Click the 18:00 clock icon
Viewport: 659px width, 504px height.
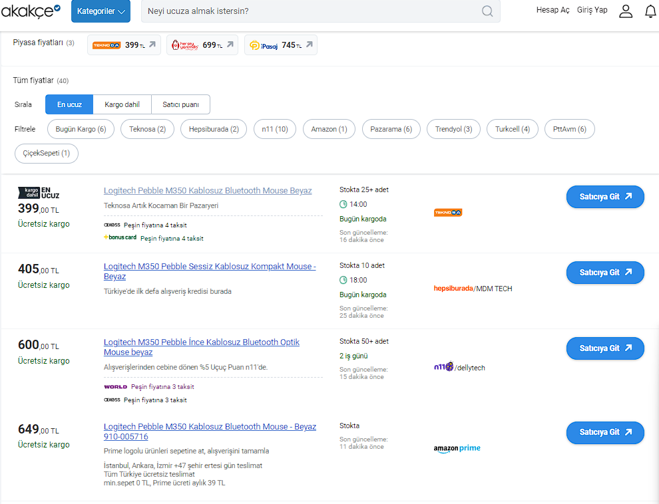coord(343,281)
